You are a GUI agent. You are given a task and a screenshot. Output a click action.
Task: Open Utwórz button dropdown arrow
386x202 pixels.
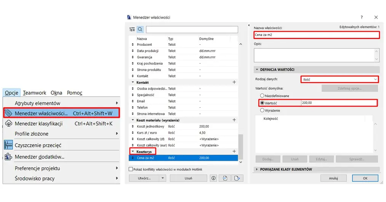(x=162, y=178)
